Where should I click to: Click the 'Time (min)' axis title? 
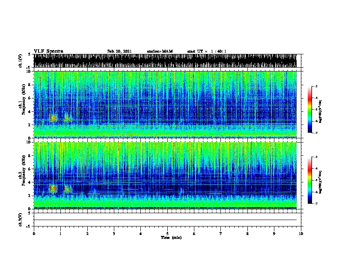pyautogui.click(x=171, y=238)
